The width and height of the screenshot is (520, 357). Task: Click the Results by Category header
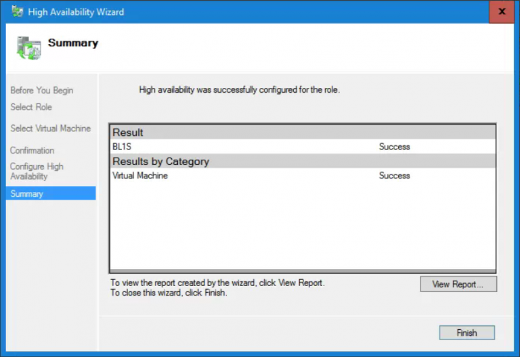point(160,162)
